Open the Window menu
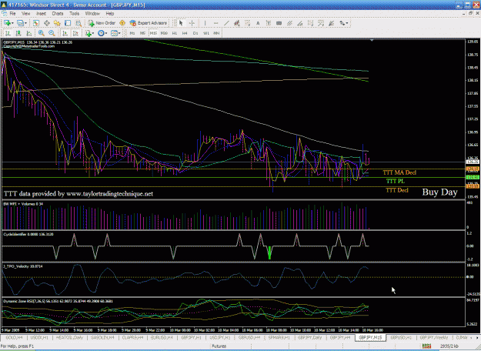 coord(92,14)
